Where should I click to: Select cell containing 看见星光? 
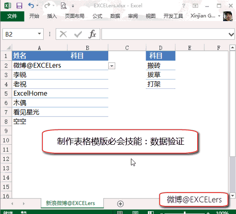[x=40, y=112]
